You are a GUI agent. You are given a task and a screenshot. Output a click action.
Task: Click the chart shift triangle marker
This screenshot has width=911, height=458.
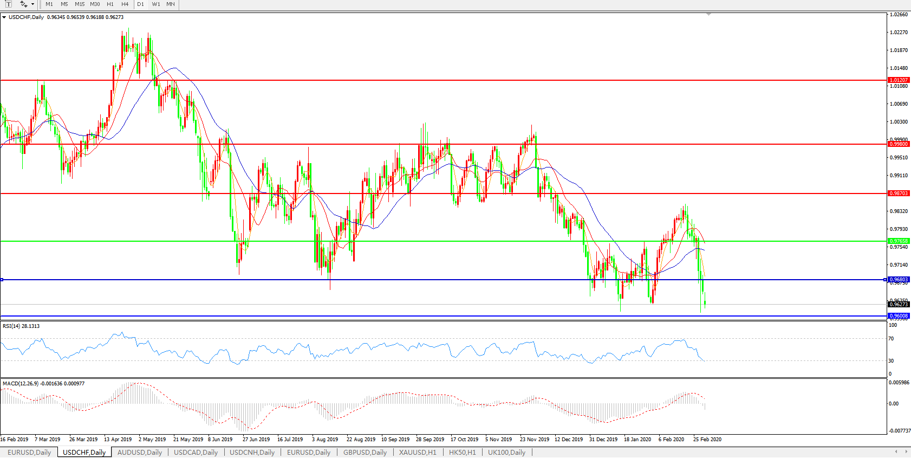[x=708, y=14]
